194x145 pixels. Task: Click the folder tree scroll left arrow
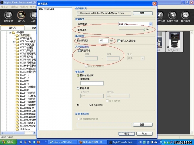[x=2, y=133]
